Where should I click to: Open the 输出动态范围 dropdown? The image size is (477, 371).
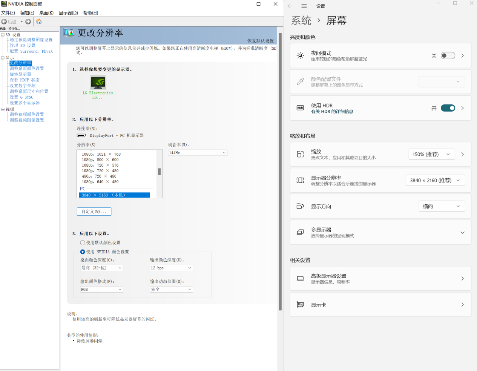coord(172,289)
